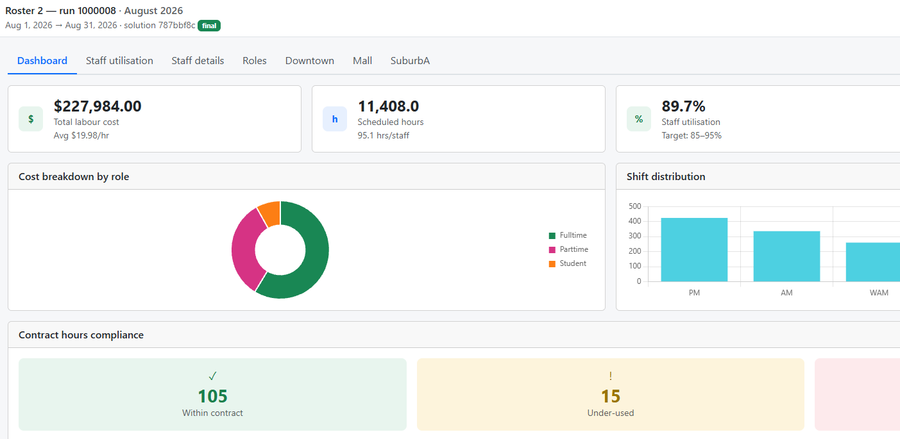Open the Roles tab

pos(255,61)
